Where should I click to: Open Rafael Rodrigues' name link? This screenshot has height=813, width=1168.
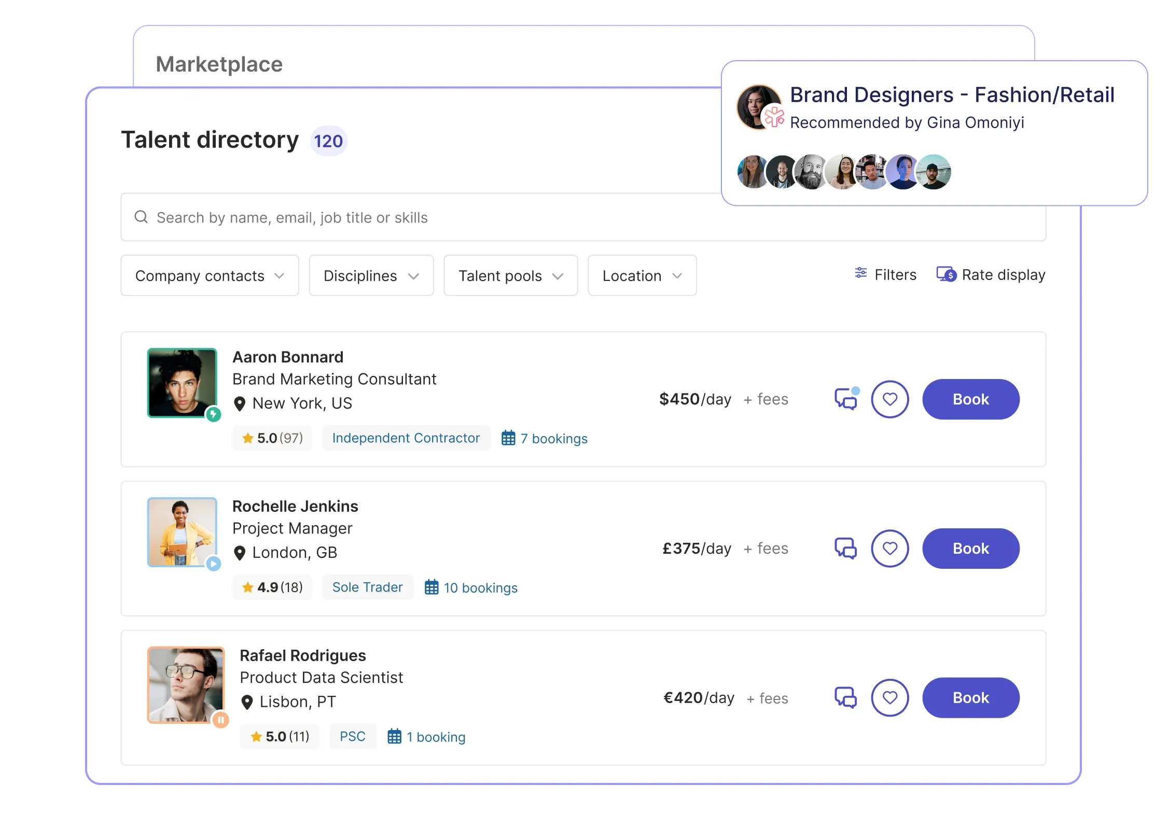coord(303,656)
